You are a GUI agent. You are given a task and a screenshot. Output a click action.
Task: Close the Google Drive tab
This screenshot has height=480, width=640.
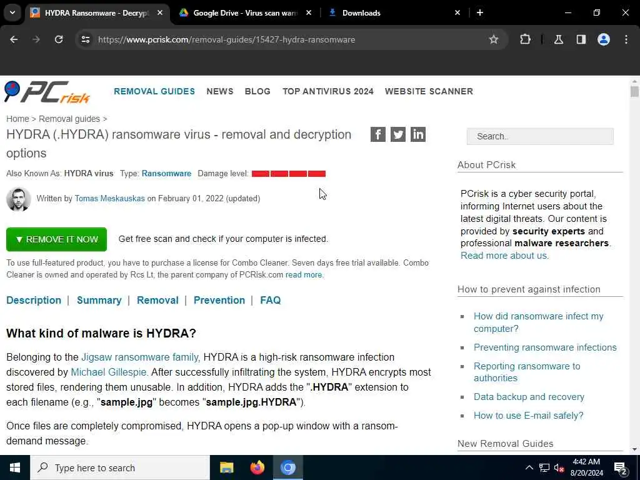coord(309,12)
